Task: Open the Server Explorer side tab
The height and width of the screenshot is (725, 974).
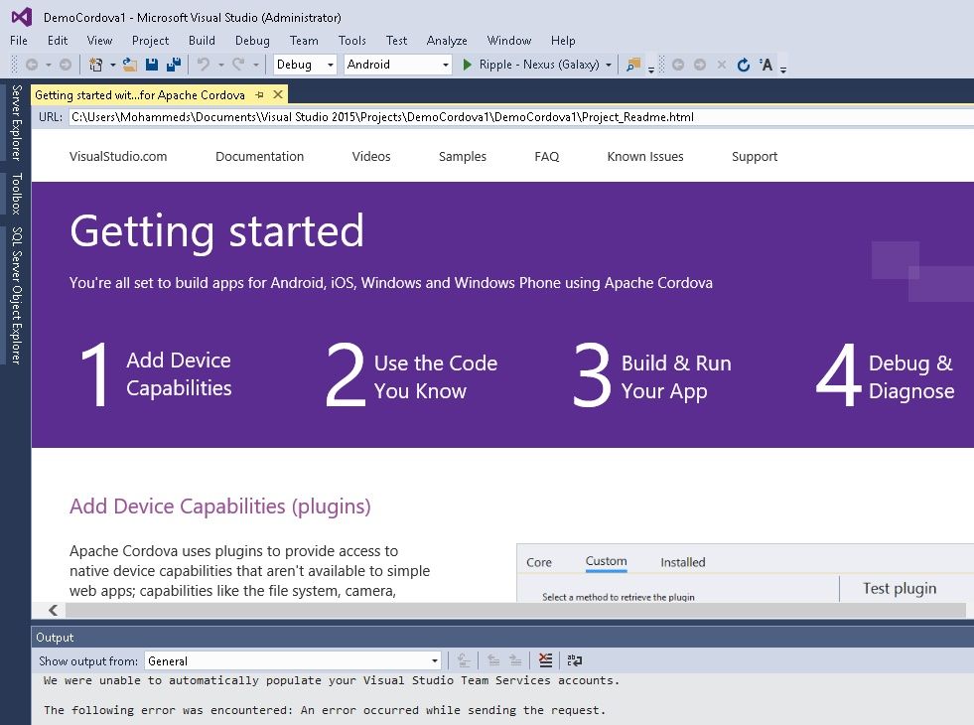Action: click(16, 123)
